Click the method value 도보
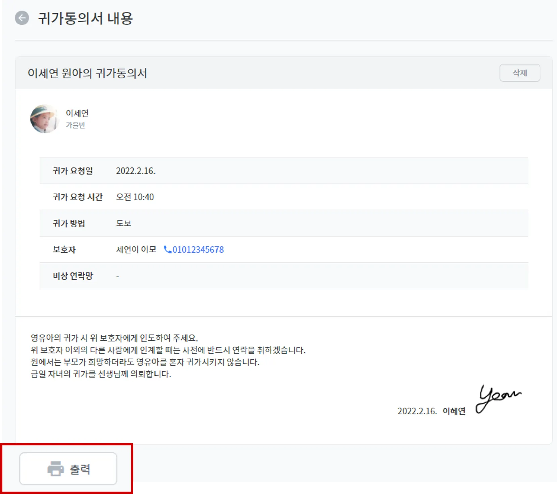This screenshot has width=557, height=494. [x=124, y=223]
